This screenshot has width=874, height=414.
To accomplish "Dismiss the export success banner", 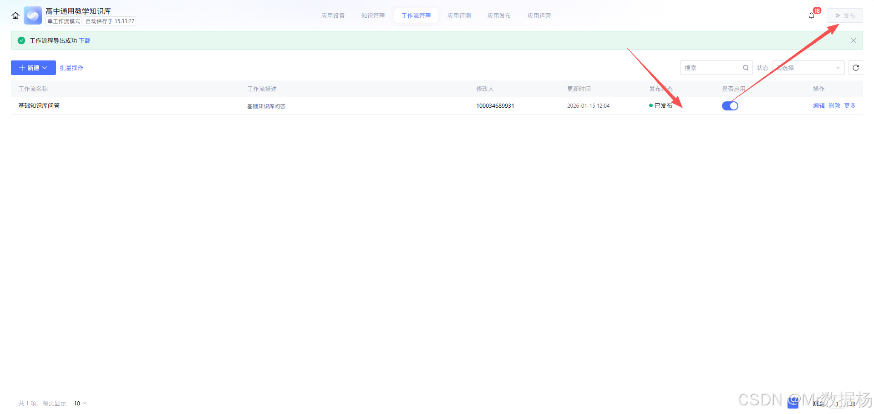I will 854,40.
